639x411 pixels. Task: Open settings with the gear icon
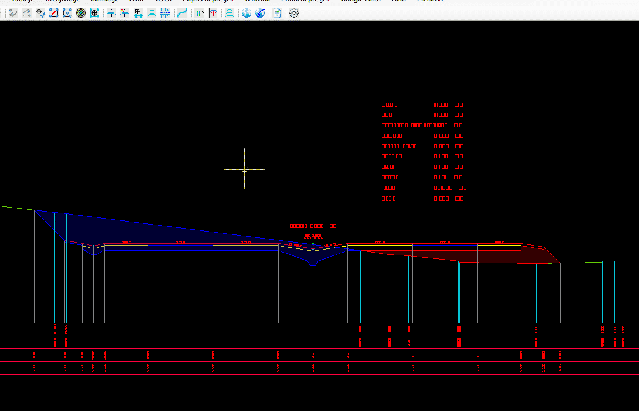[x=294, y=13]
